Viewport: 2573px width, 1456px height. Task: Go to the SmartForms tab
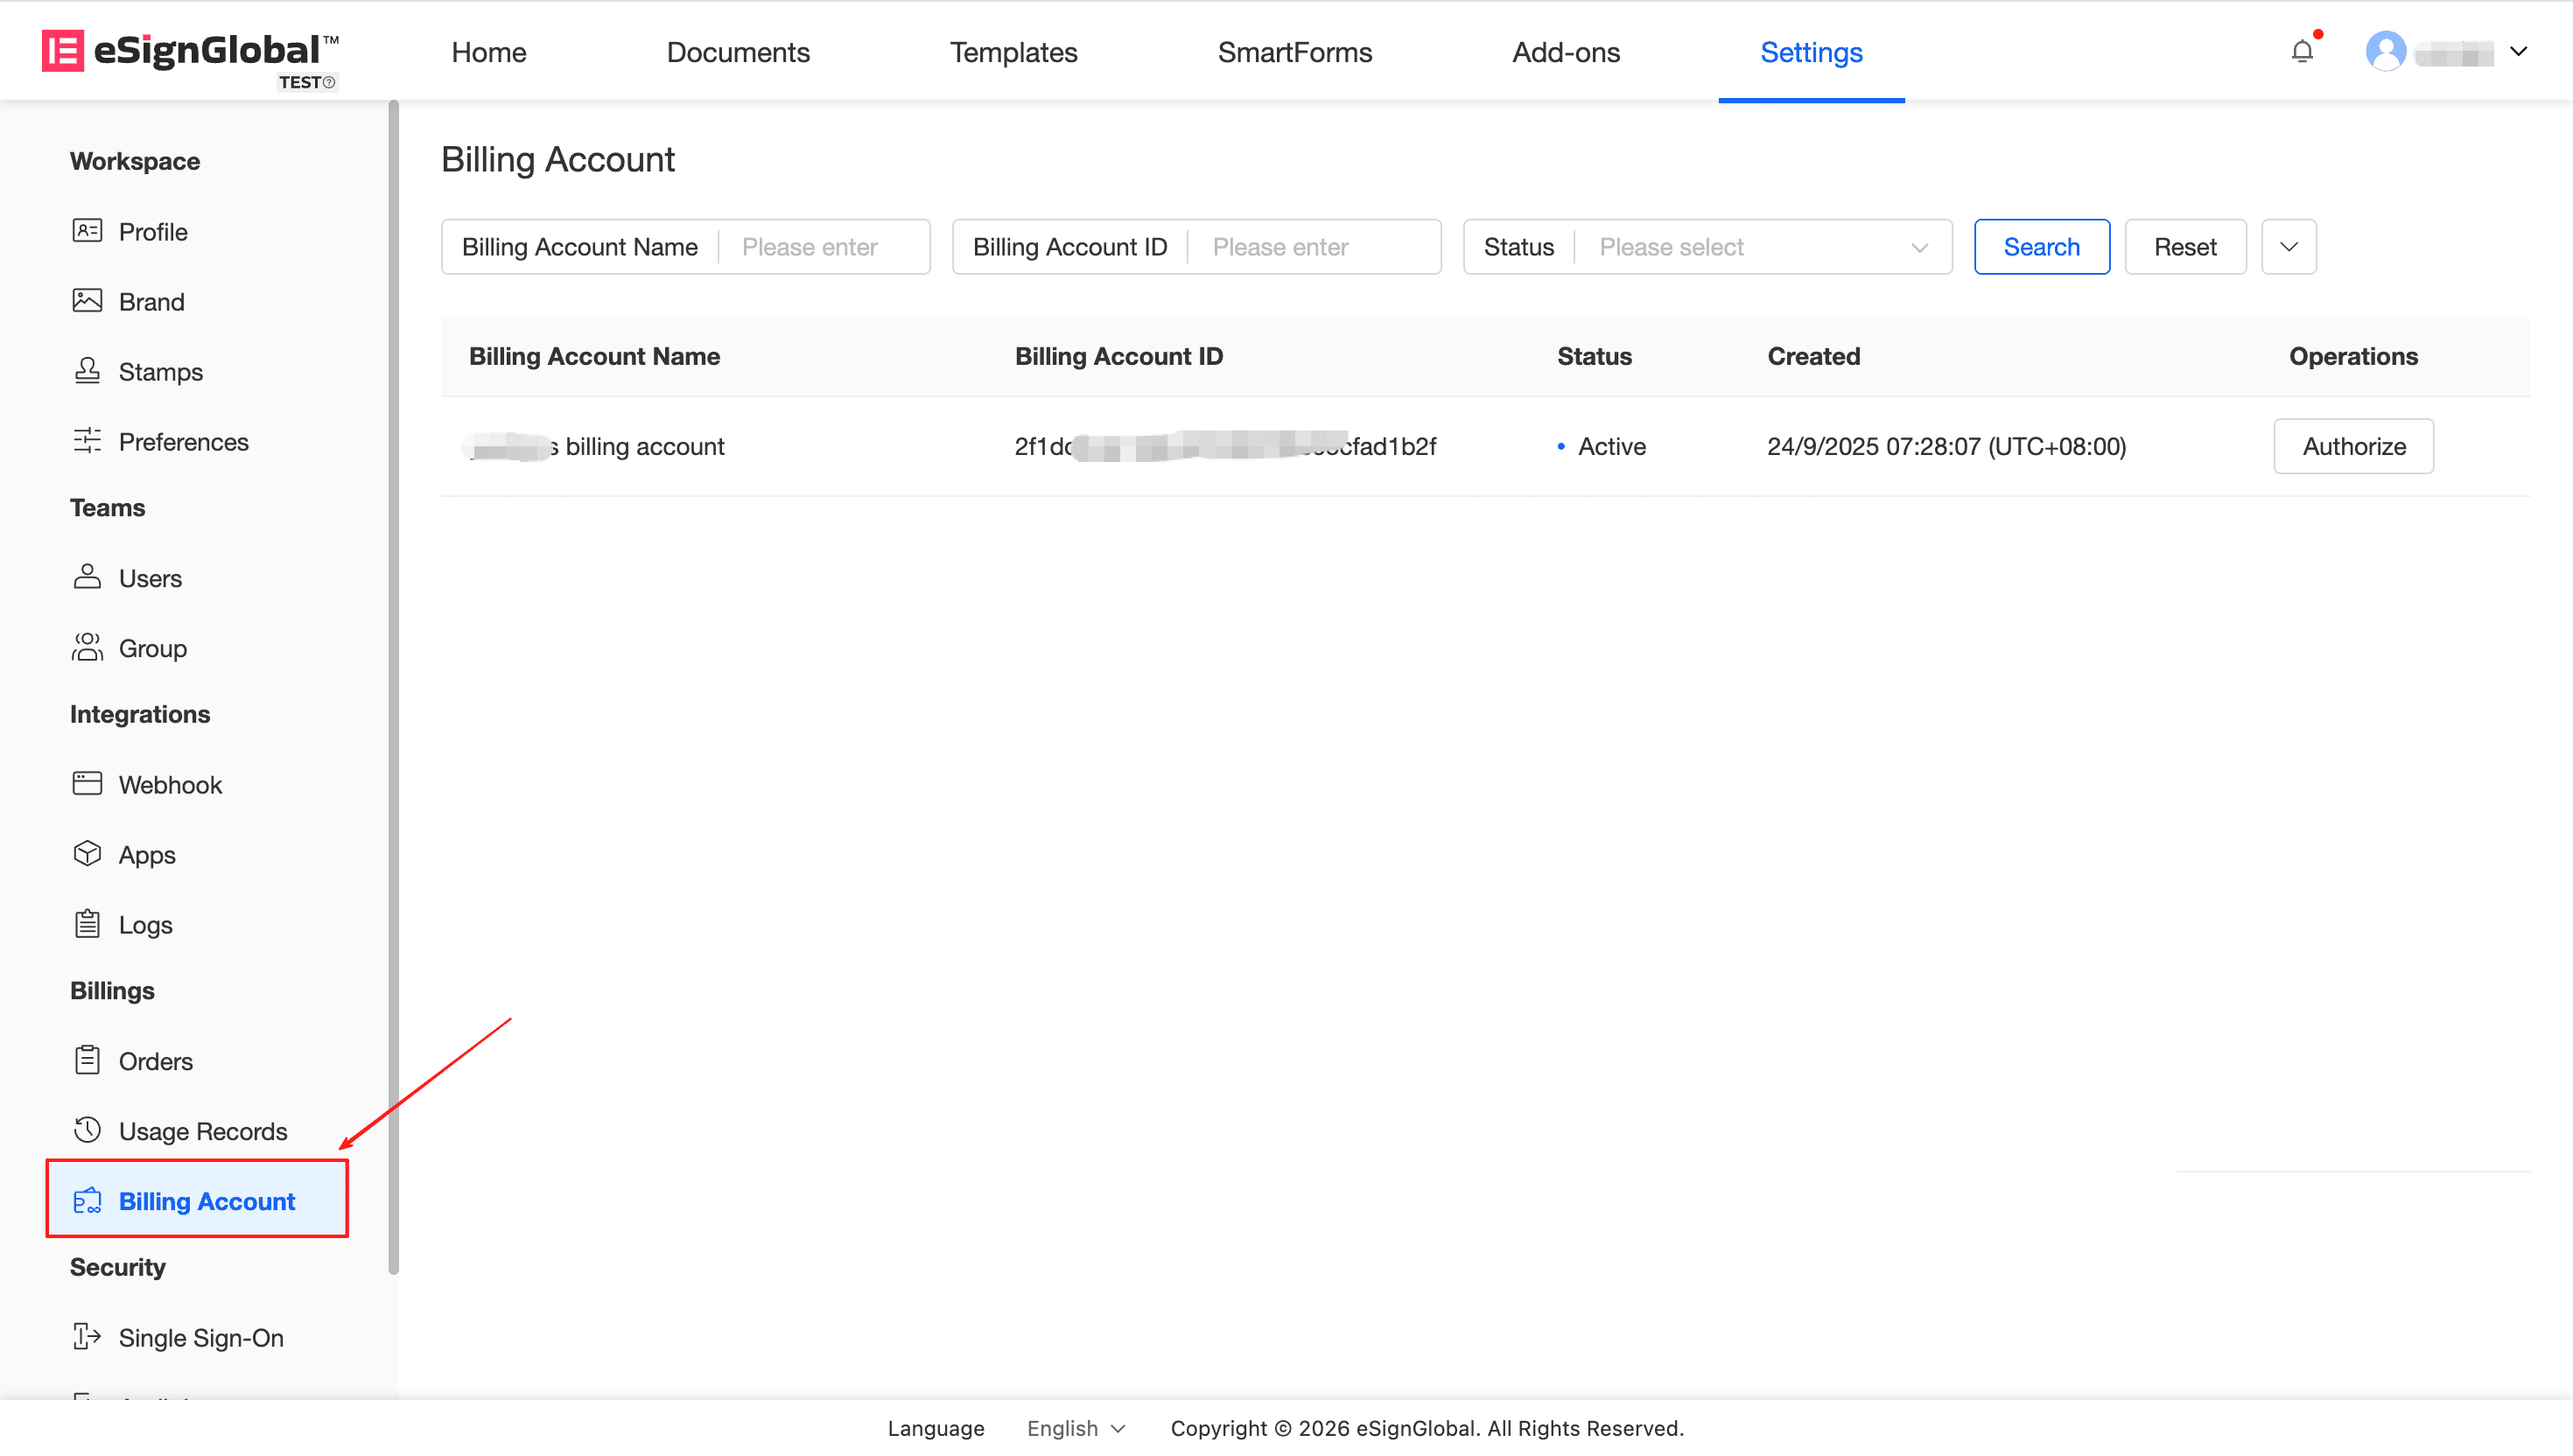(1294, 52)
